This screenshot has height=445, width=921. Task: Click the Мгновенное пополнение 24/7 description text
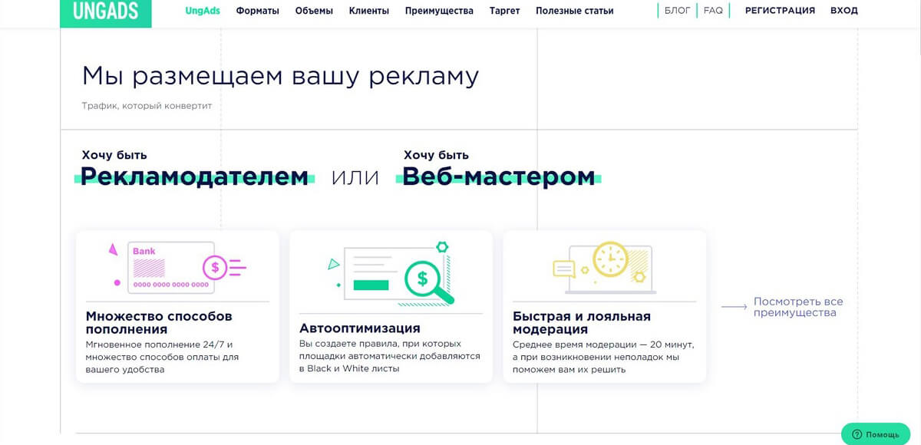[x=162, y=357]
